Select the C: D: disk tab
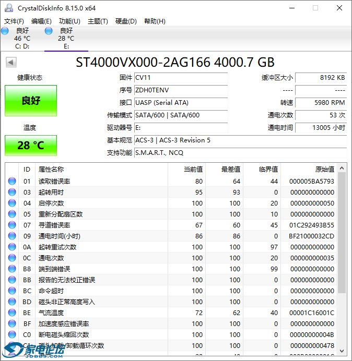 [22, 38]
